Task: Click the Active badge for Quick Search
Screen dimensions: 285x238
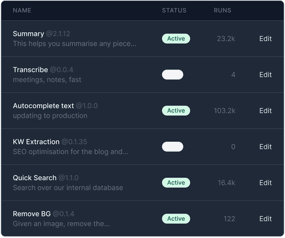Action: pos(176,182)
